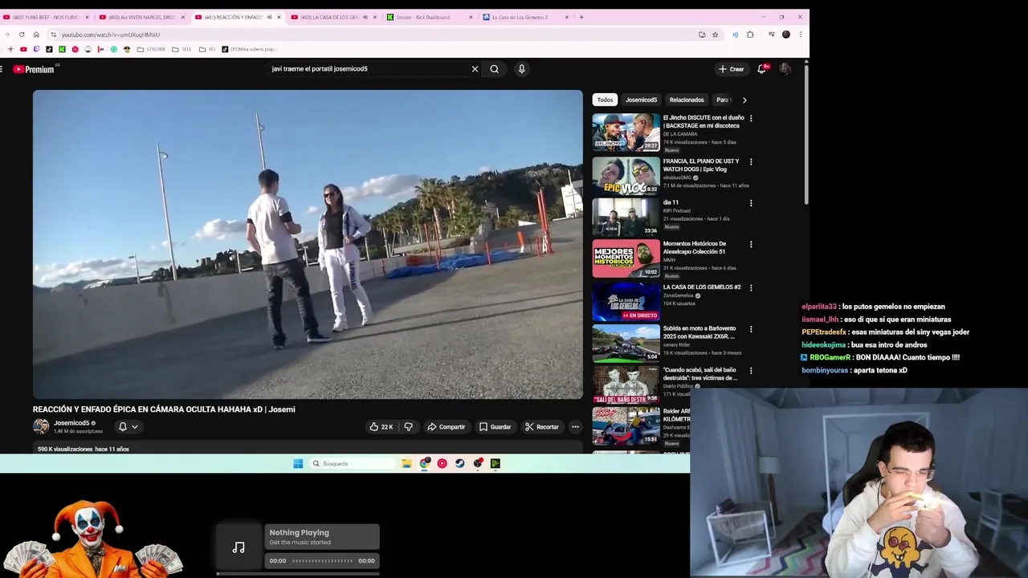Open LA CASA DE LOS GEMELOS #2 live thumbnail
This screenshot has width=1028, height=578.
(626, 301)
